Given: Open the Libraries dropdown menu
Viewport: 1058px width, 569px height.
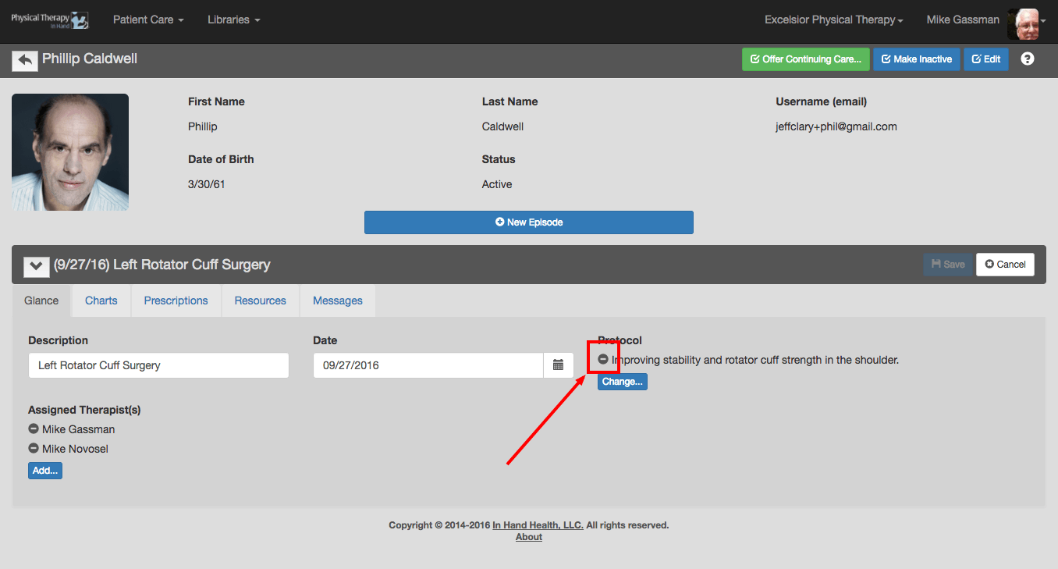Looking at the screenshot, I should tap(233, 20).
